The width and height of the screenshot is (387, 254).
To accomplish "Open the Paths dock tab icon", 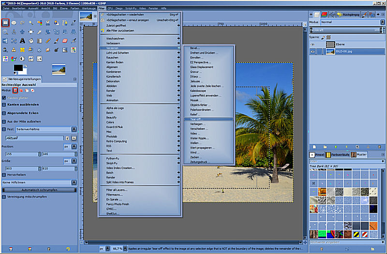I will 332,15.
